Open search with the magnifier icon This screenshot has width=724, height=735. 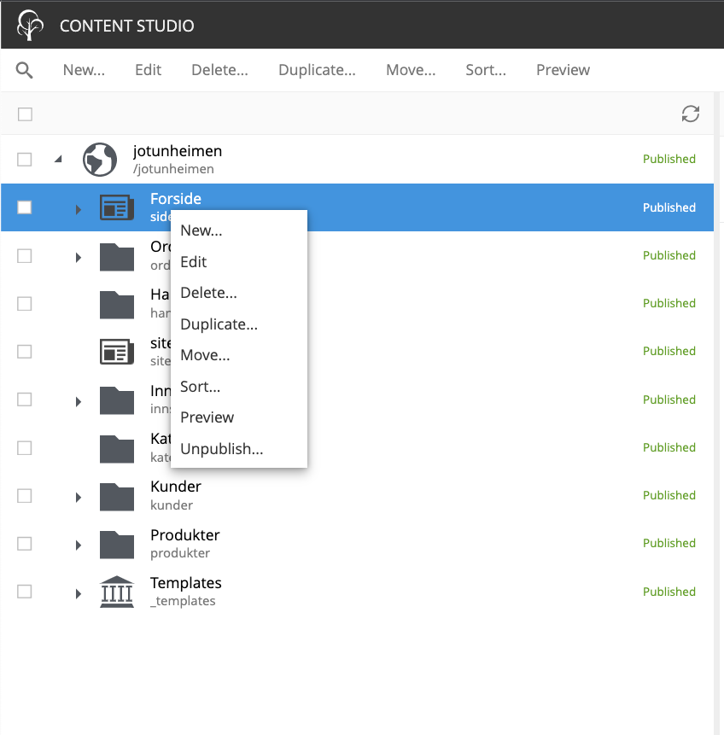point(25,70)
